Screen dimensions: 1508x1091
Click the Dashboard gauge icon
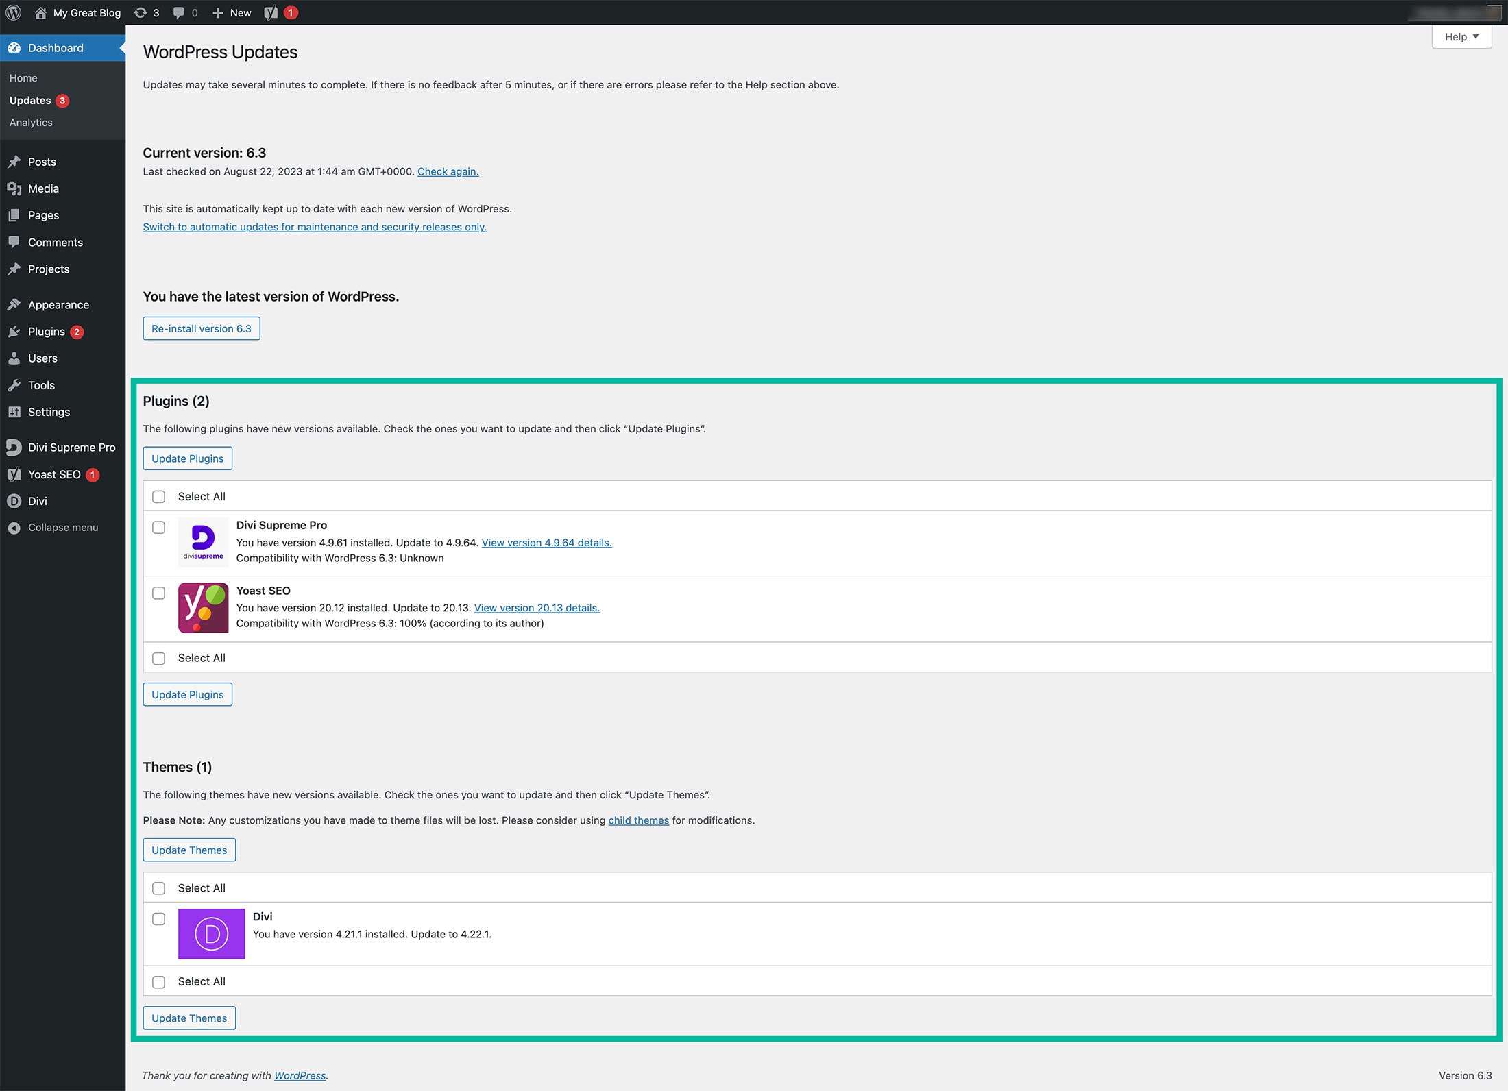(x=14, y=47)
